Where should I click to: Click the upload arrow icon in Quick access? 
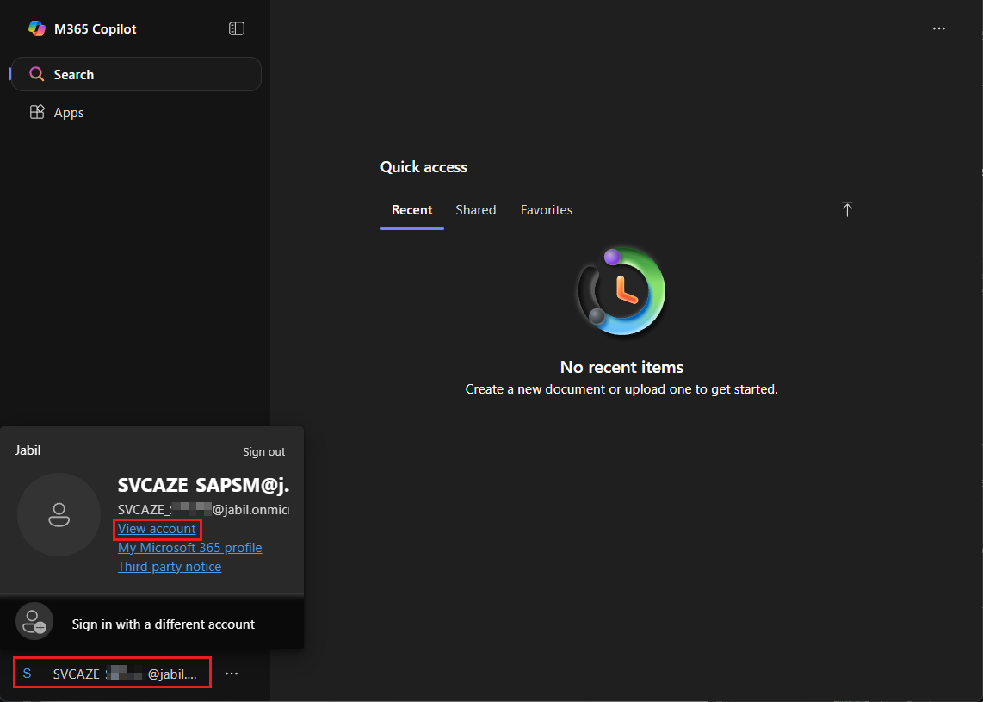847,209
